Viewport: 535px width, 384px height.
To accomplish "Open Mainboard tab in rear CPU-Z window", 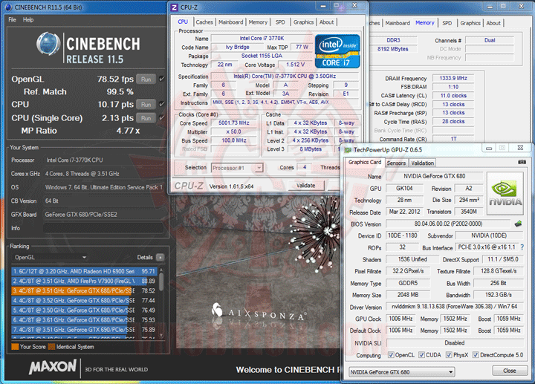I will click(x=398, y=23).
